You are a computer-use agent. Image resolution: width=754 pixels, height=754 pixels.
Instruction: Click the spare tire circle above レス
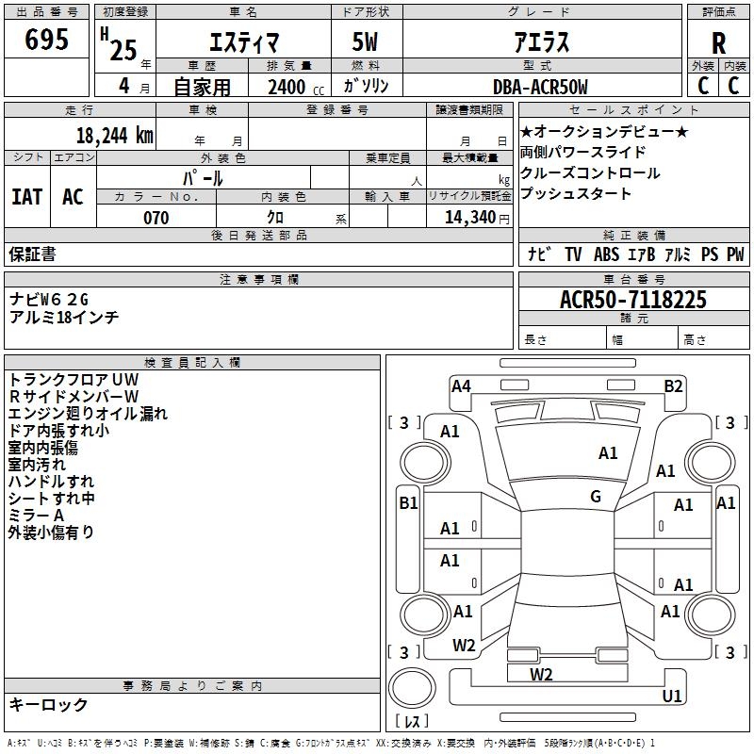click(x=412, y=688)
